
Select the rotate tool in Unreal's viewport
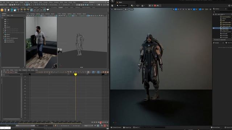click(x=178, y=9)
